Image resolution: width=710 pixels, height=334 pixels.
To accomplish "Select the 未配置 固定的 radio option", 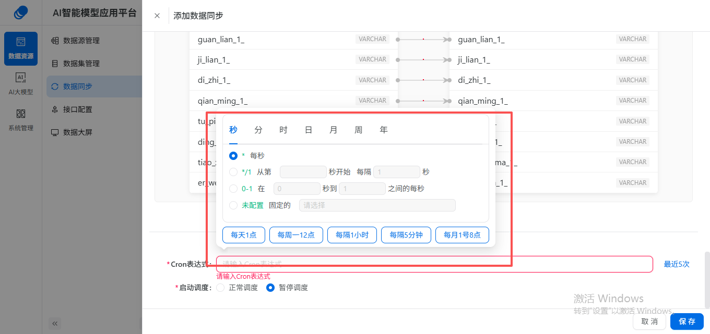I will coord(233,205).
